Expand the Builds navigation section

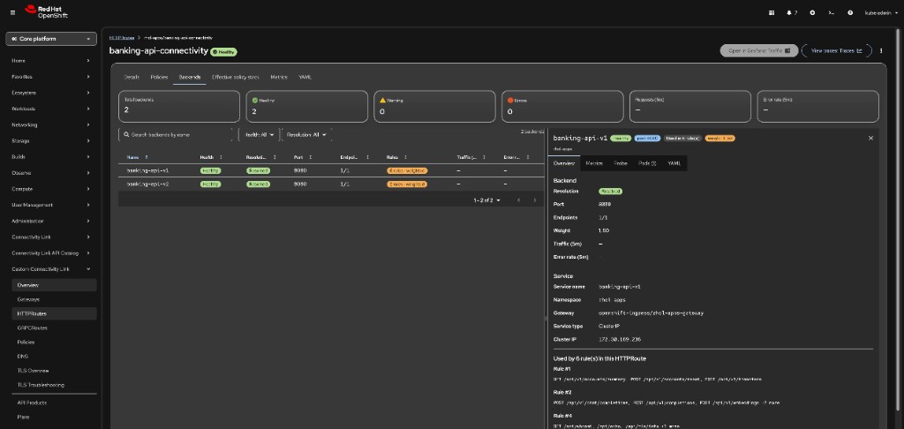click(x=50, y=157)
